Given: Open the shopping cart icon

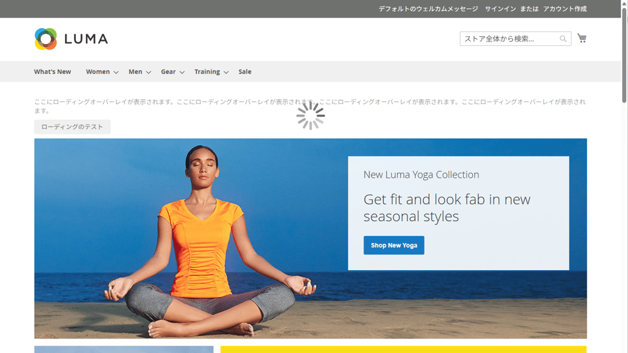Looking at the screenshot, I should point(582,38).
